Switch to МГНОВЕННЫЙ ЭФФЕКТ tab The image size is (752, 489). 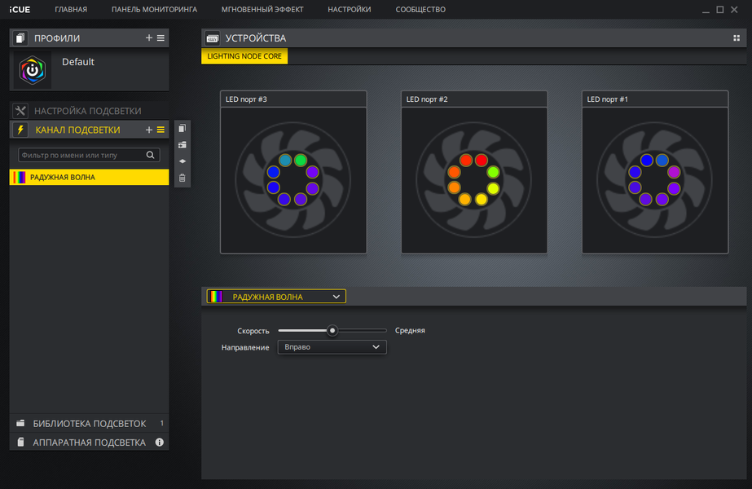pos(262,10)
